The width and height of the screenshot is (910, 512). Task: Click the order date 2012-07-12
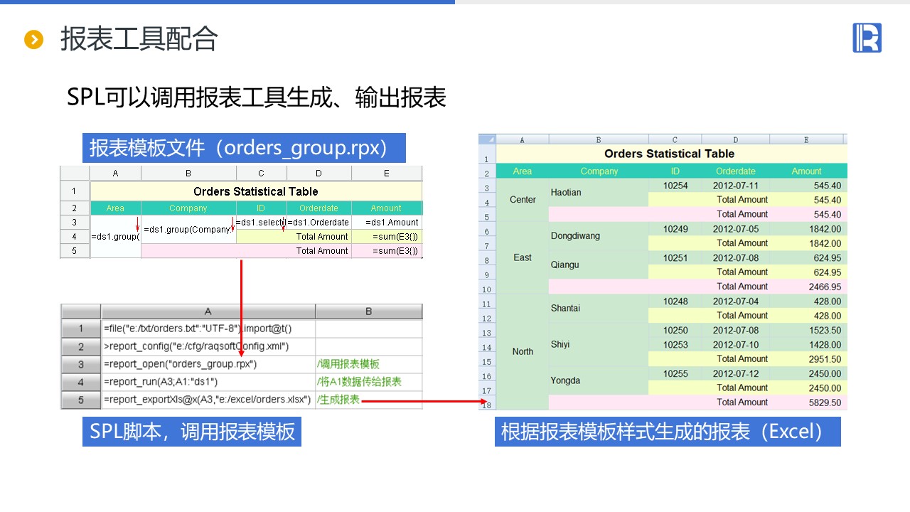[736, 373]
